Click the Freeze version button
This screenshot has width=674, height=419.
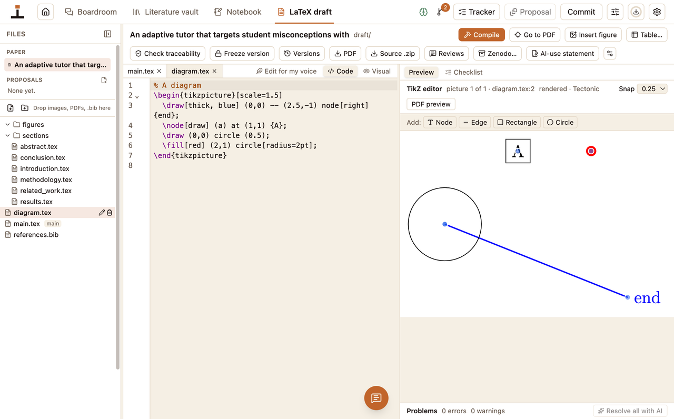(242, 53)
